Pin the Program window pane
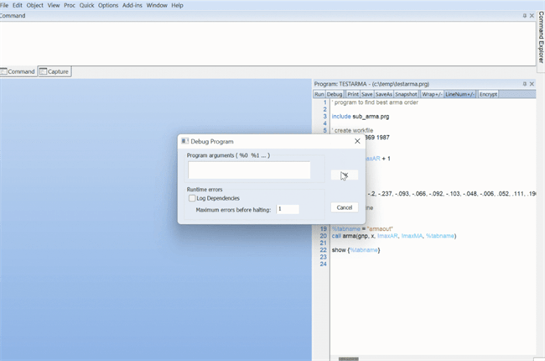This screenshot has width=545, height=361. (525, 84)
